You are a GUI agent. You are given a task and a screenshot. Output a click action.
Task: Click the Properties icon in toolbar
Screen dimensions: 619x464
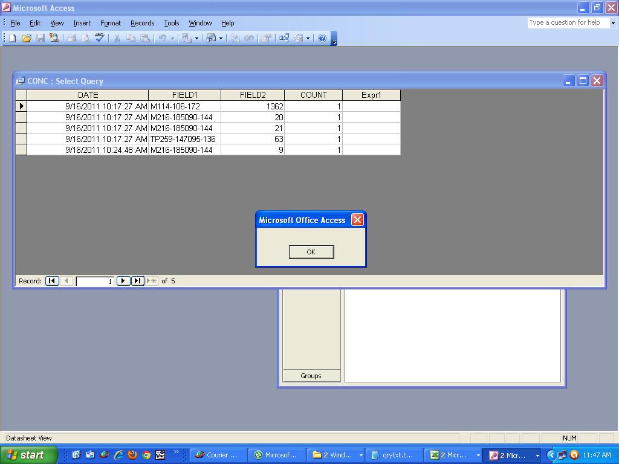click(267, 38)
